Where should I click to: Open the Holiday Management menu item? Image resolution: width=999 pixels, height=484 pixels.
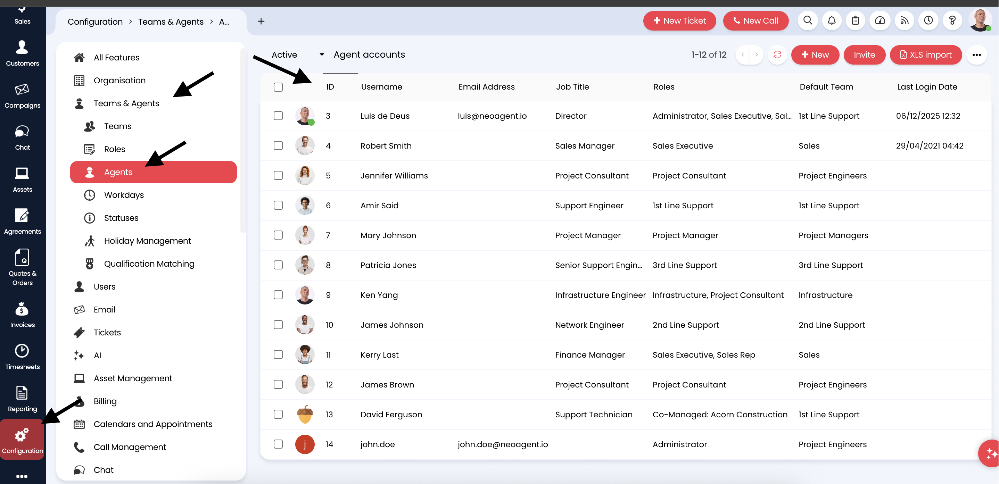(147, 241)
